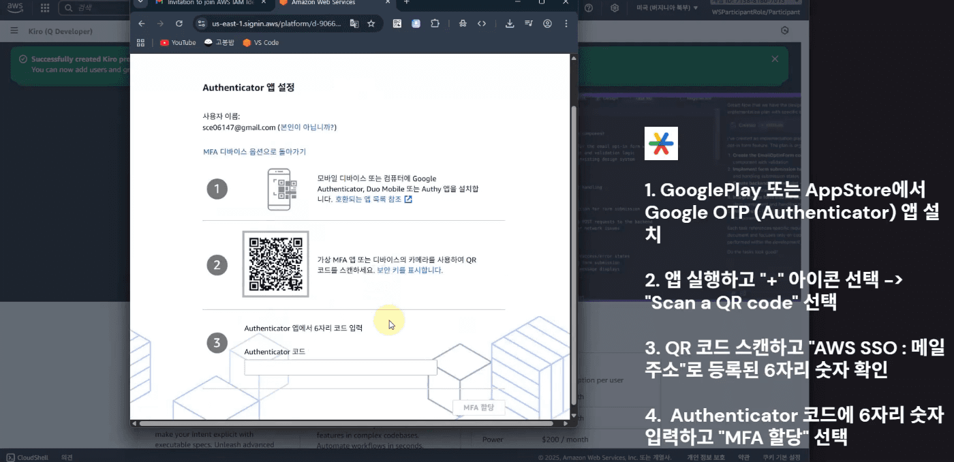Image resolution: width=954 pixels, height=462 pixels.
Task: Open the QR code extension icon
Action: pos(397,23)
